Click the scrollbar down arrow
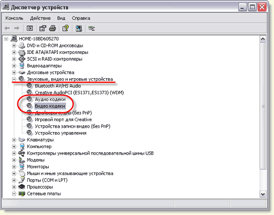 coord(263,194)
